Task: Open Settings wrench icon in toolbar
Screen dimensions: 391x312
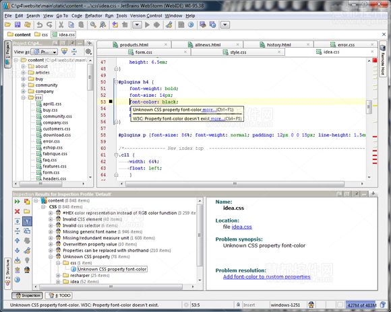Action: (x=169, y=25)
